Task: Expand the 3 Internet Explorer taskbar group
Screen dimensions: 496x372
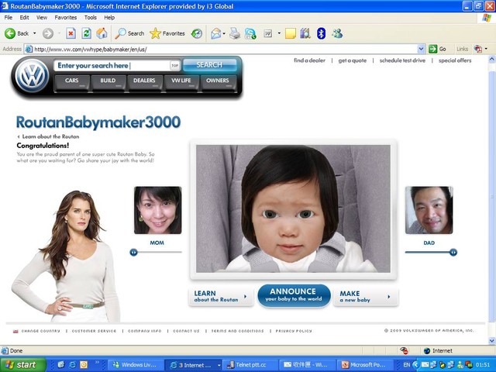Action: click(219, 365)
